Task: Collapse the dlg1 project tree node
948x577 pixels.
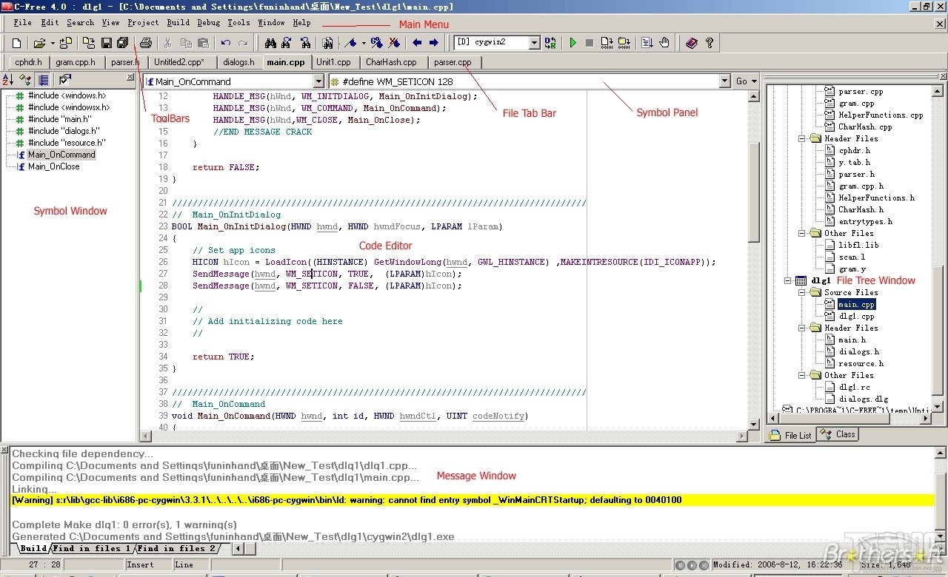Action: [x=789, y=280]
